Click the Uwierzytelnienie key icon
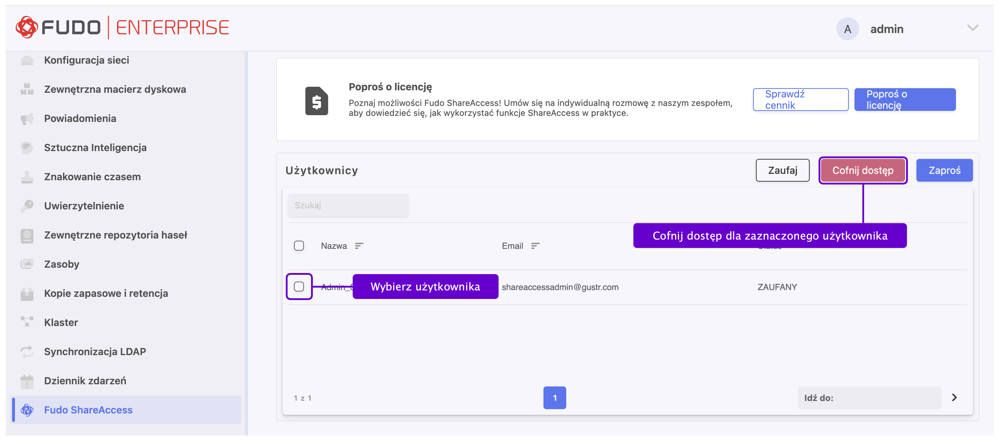The image size is (999, 444). (27, 205)
